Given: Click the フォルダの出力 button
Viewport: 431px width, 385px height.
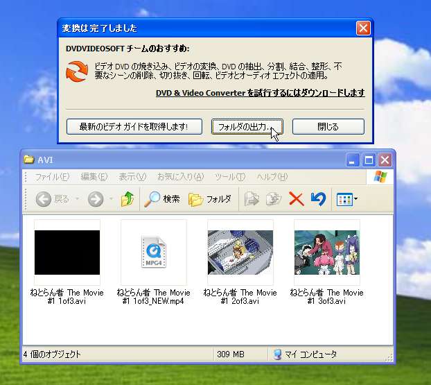Looking at the screenshot, I should [x=247, y=126].
